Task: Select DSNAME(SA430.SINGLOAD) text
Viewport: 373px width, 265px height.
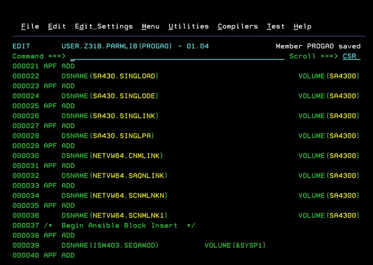Action: (110, 76)
